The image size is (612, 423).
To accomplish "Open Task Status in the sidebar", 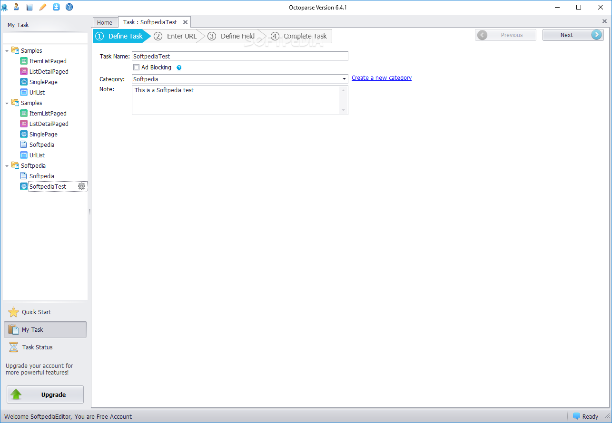I will point(45,347).
